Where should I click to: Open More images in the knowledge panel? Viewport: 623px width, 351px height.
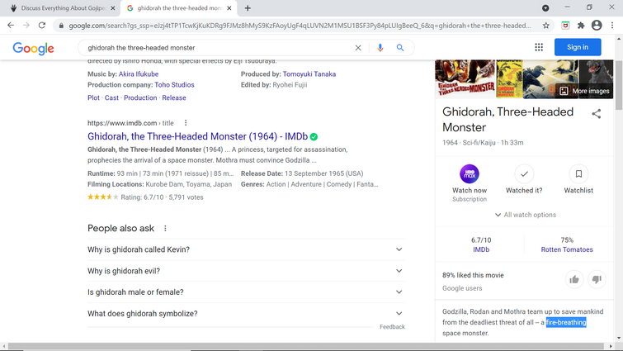pos(585,91)
